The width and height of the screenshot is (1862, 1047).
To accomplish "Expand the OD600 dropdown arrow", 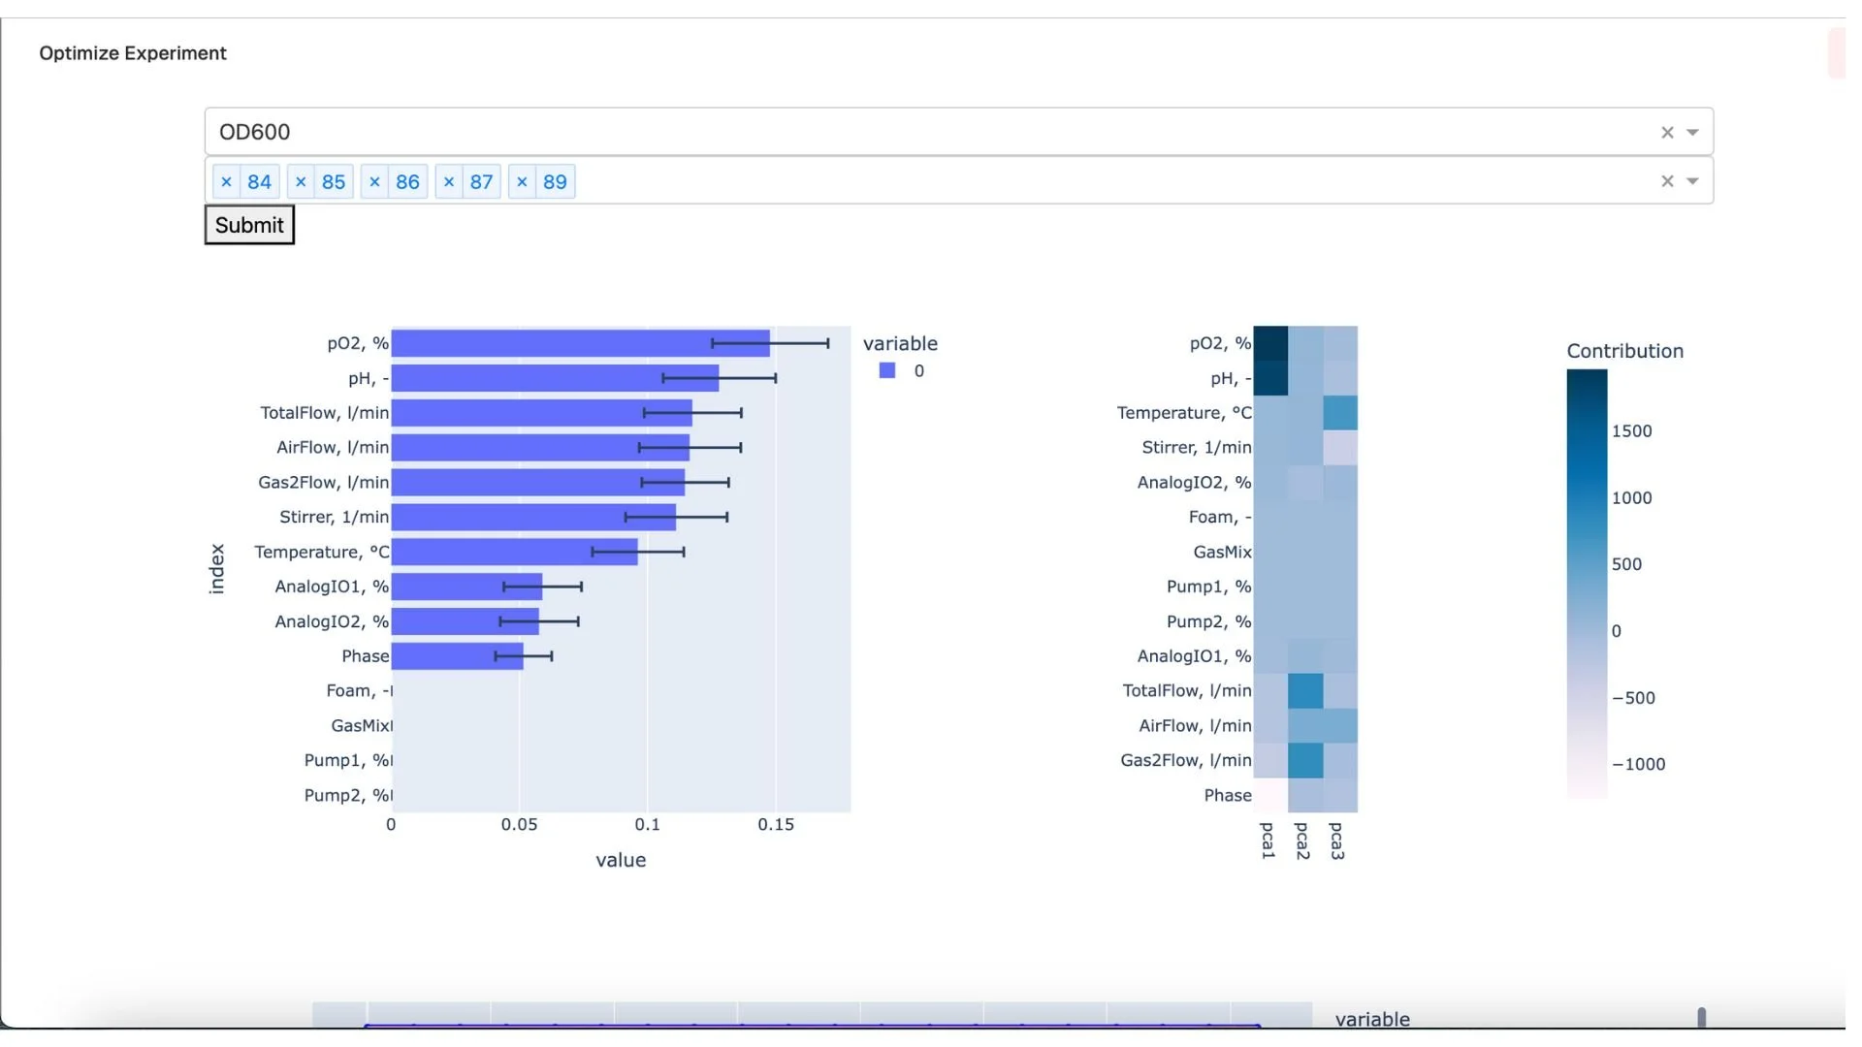I will (1692, 132).
